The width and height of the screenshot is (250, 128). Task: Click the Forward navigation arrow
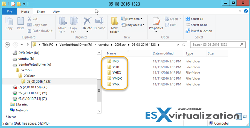click(15, 45)
